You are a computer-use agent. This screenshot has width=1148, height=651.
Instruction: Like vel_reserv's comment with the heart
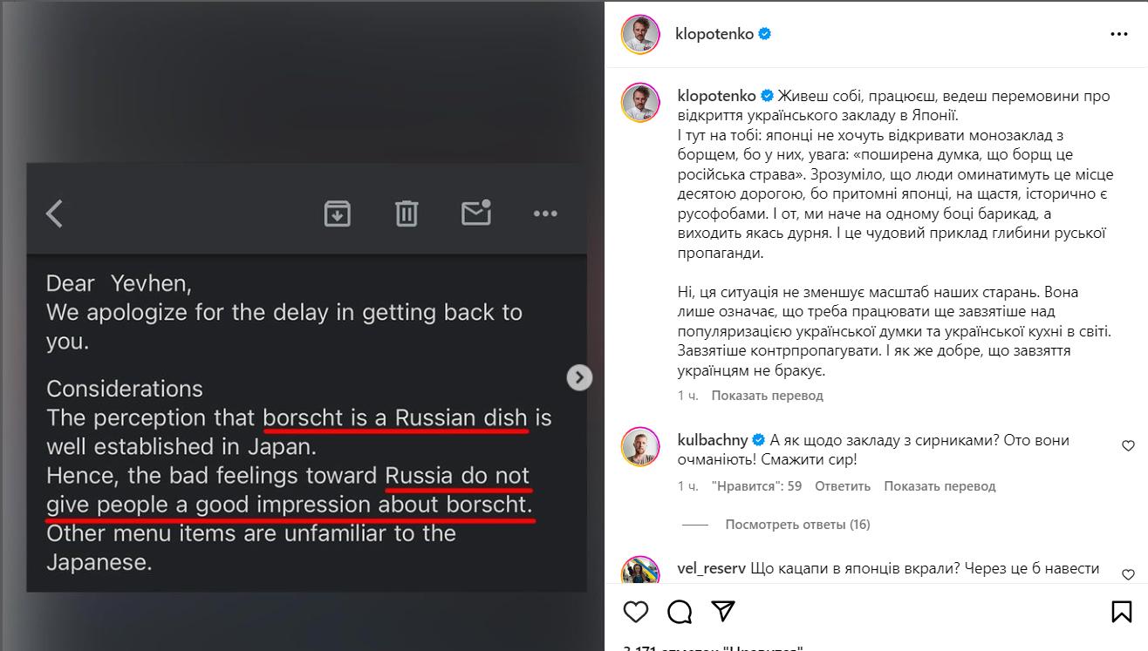tap(1127, 568)
